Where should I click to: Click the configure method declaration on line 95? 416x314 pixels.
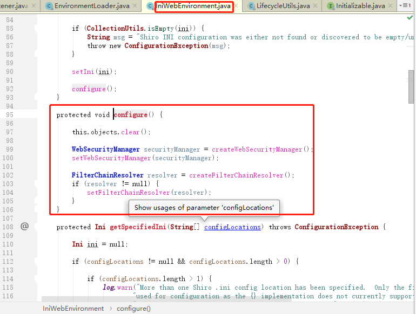(x=131, y=115)
